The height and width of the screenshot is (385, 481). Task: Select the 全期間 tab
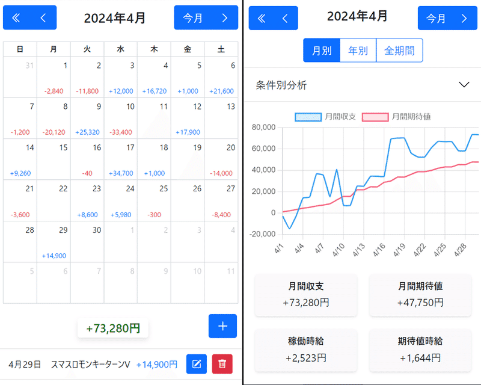click(x=400, y=51)
